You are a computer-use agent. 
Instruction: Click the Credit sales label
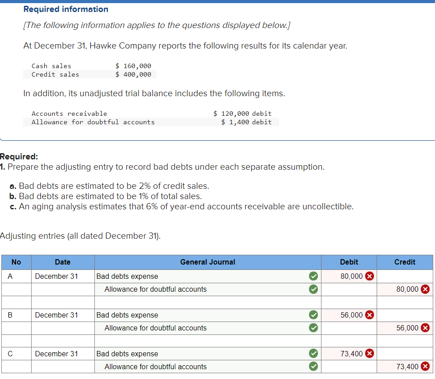tap(55, 74)
